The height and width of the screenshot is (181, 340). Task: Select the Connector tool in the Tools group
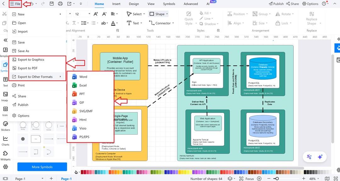click(161, 23)
